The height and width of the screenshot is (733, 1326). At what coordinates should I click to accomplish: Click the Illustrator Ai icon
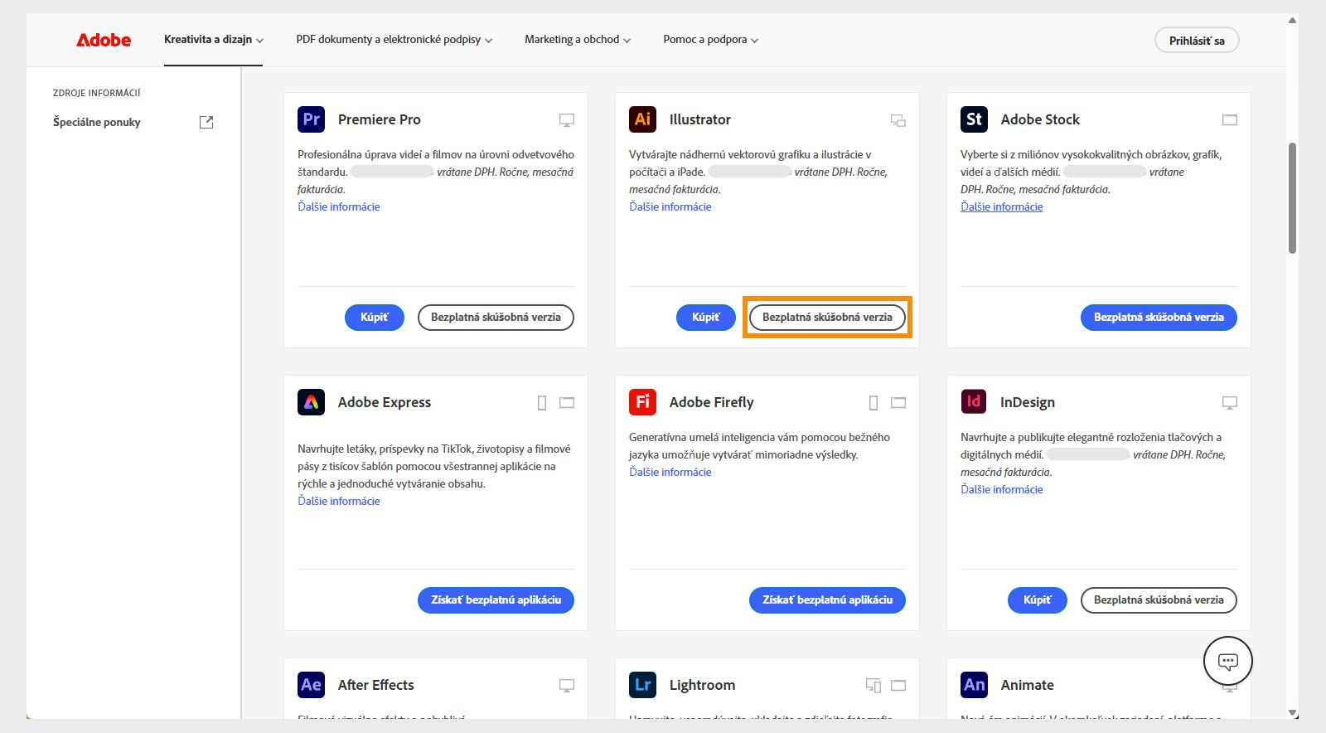[642, 119]
